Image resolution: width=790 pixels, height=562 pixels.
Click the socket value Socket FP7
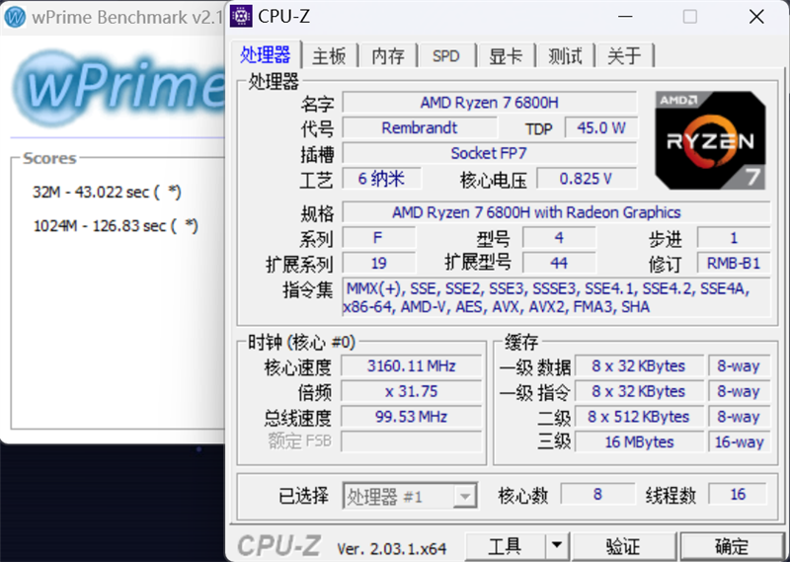coord(489,153)
